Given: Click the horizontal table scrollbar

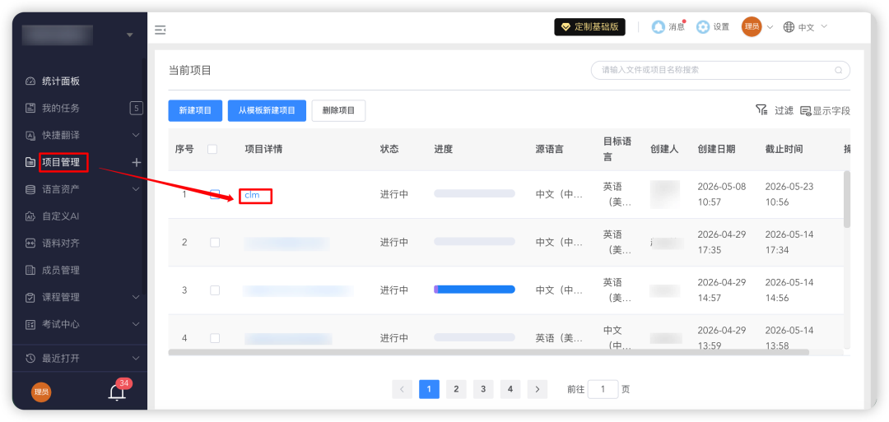Looking at the screenshot, I should tap(489, 352).
